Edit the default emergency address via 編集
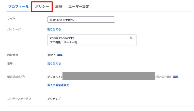This screenshot has width=194, height=111. 176,77
